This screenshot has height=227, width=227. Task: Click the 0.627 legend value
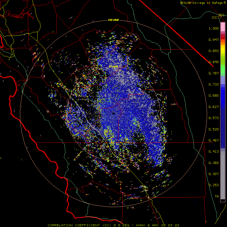click(214, 107)
